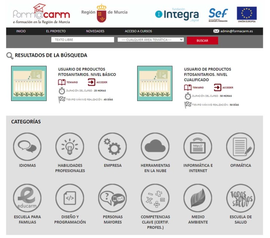
Task: Open the Personas Mayores category icon
Action: (x=112, y=198)
